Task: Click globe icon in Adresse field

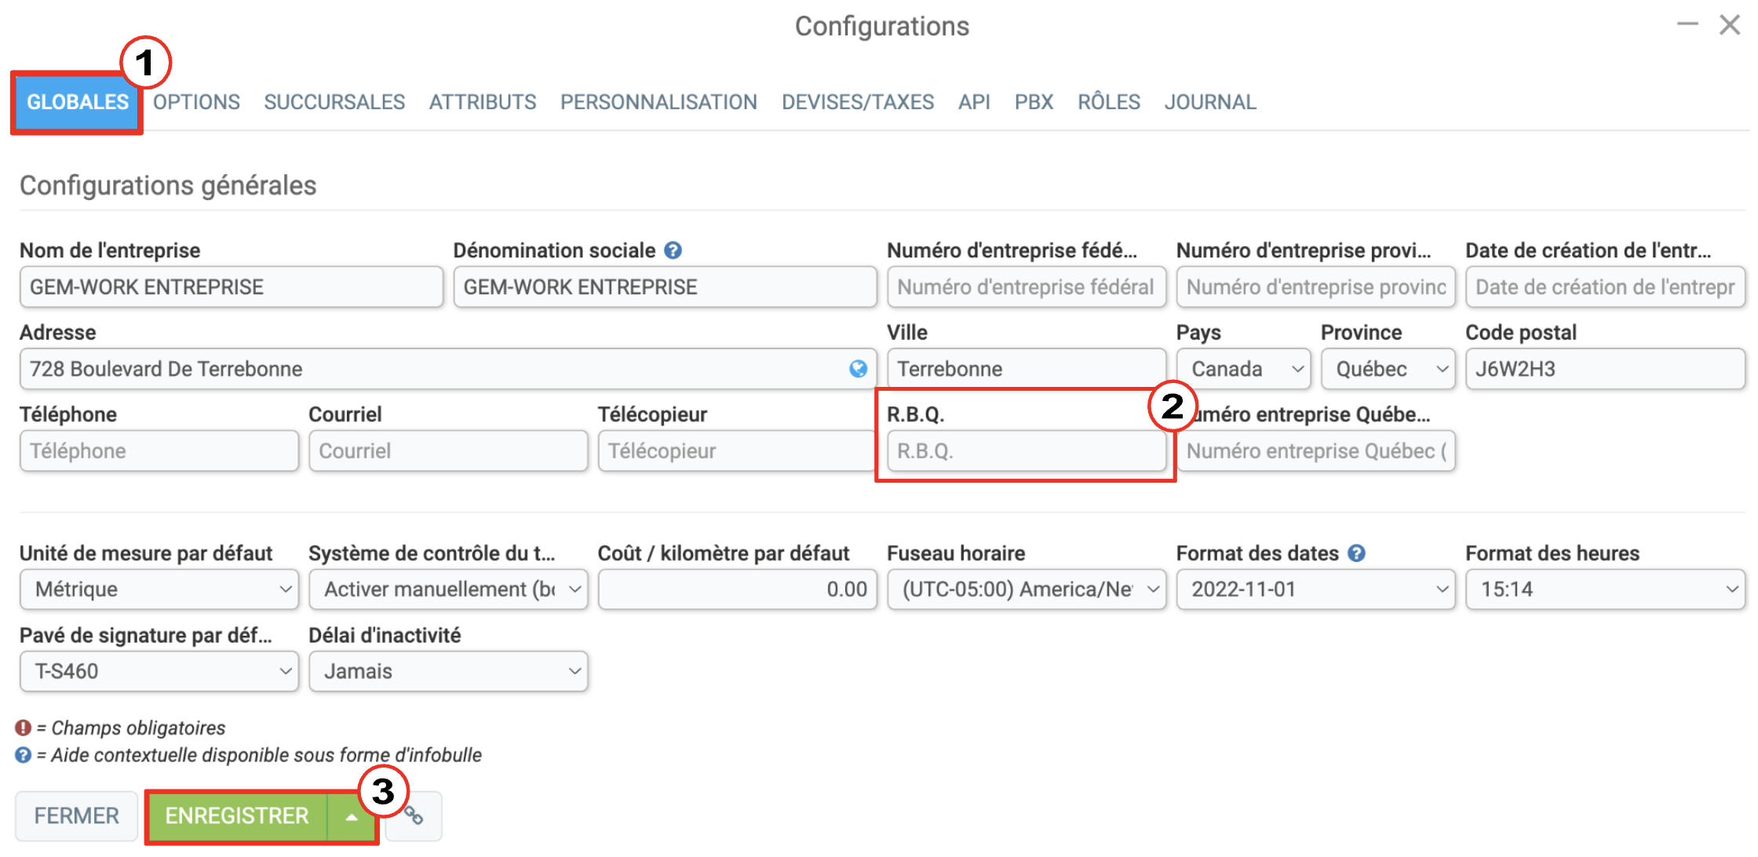Action: (x=858, y=369)
